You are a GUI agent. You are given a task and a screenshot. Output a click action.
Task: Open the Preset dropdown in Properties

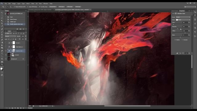(x=183, y=17)
